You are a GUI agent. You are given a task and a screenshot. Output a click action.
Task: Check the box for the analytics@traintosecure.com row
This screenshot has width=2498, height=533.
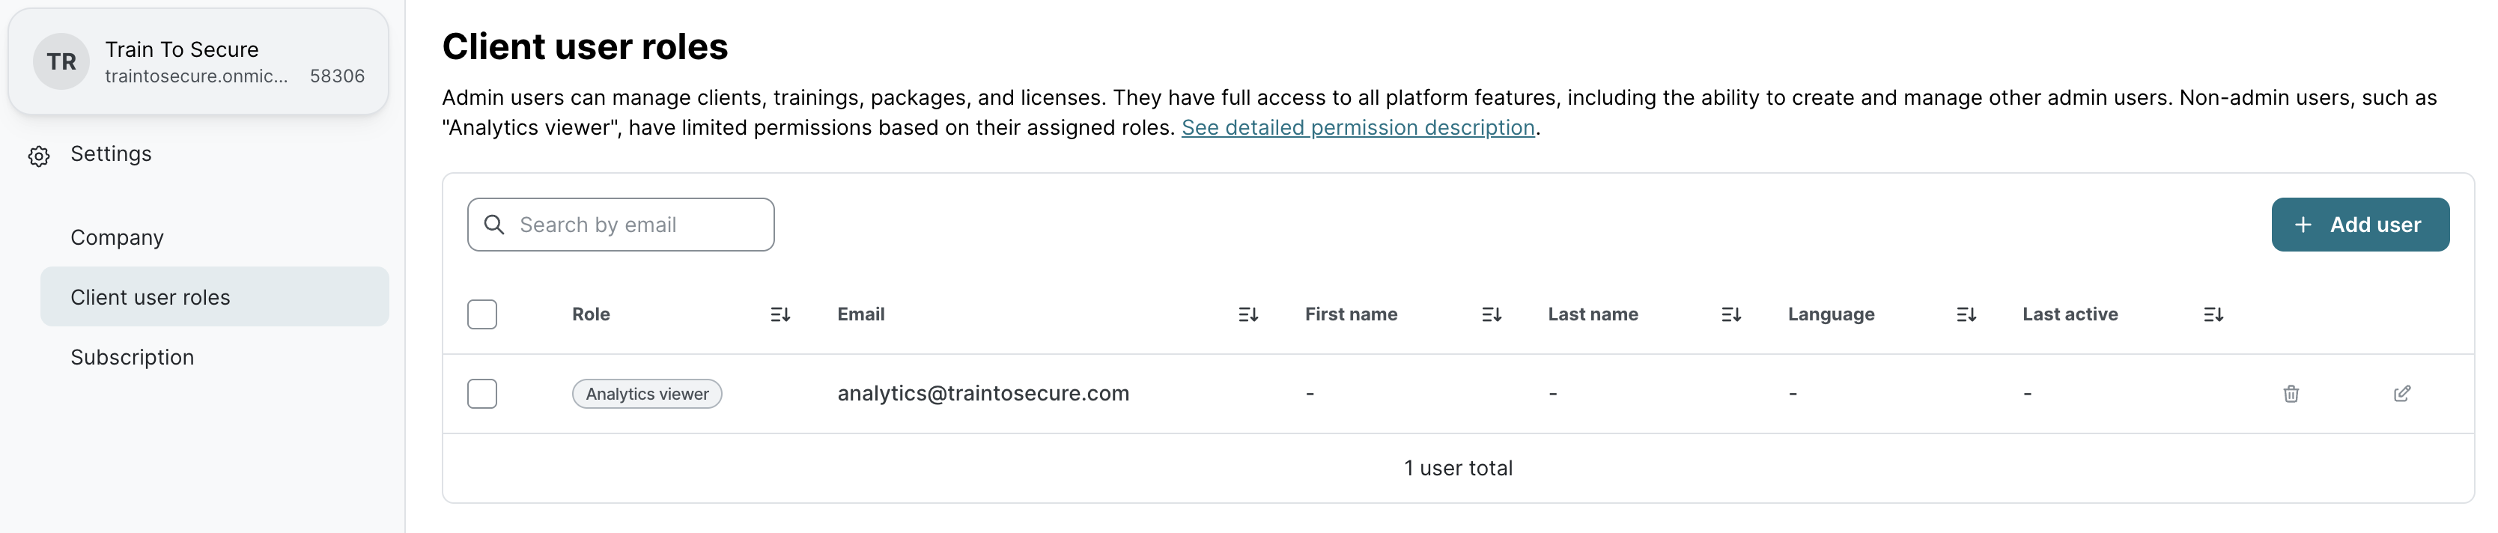tap(482, 394)
